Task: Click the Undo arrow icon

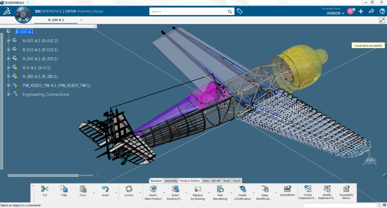Action: coord(105,189)
